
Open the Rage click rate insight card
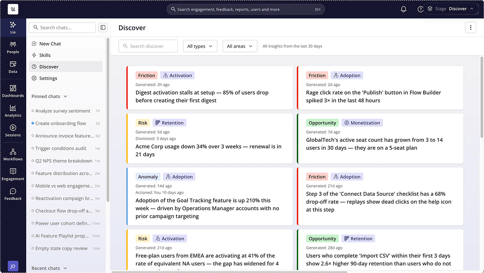click(x=380, y=88)
